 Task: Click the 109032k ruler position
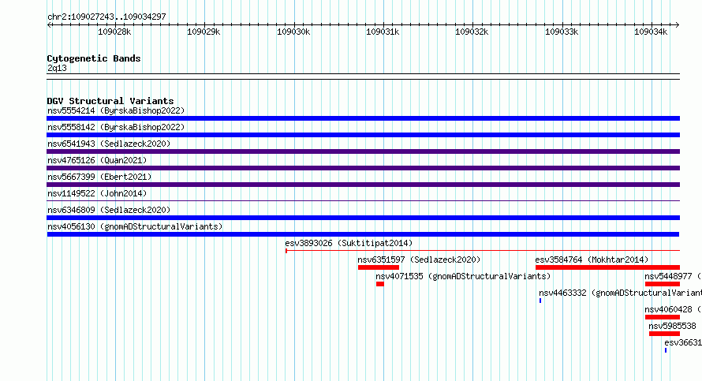(472, 32)
